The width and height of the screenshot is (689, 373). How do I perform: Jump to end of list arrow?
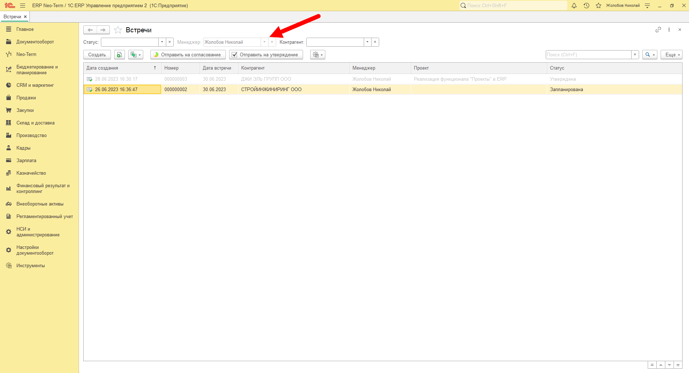tap(678, 365)
